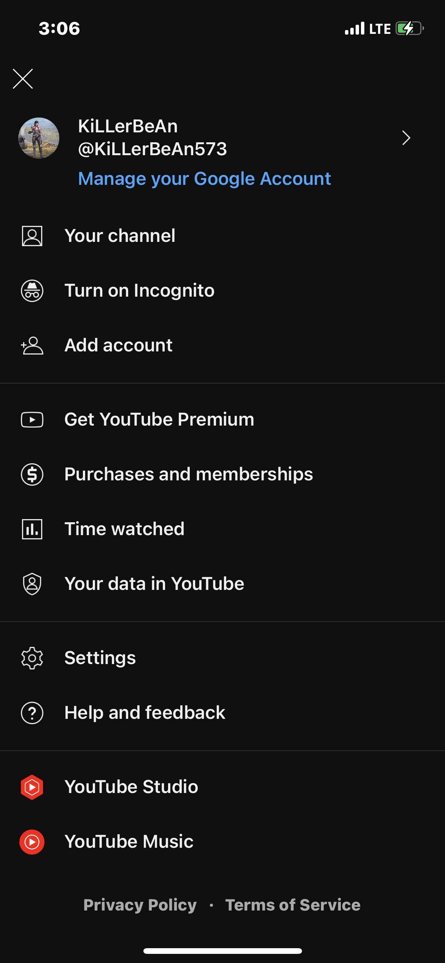Tap the Settings gear icon

[x=32, y=658]
